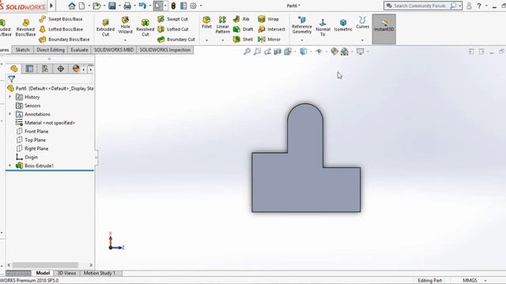Expand the History tree node

9,96
